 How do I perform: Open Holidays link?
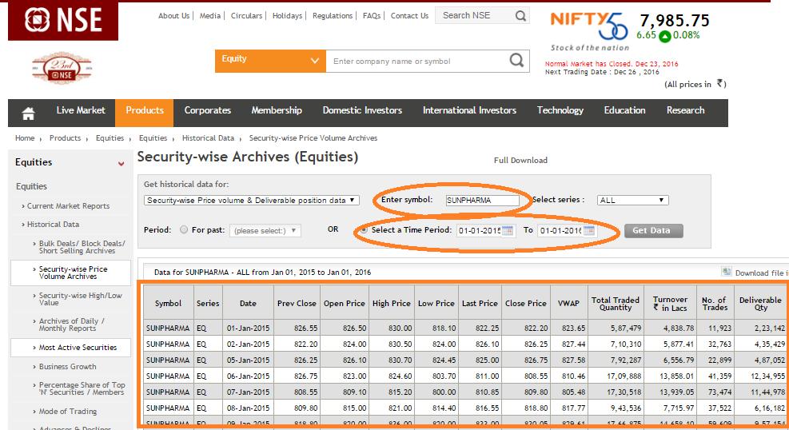287,16
